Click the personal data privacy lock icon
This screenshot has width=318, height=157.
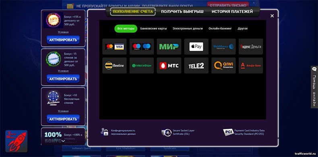104,132
